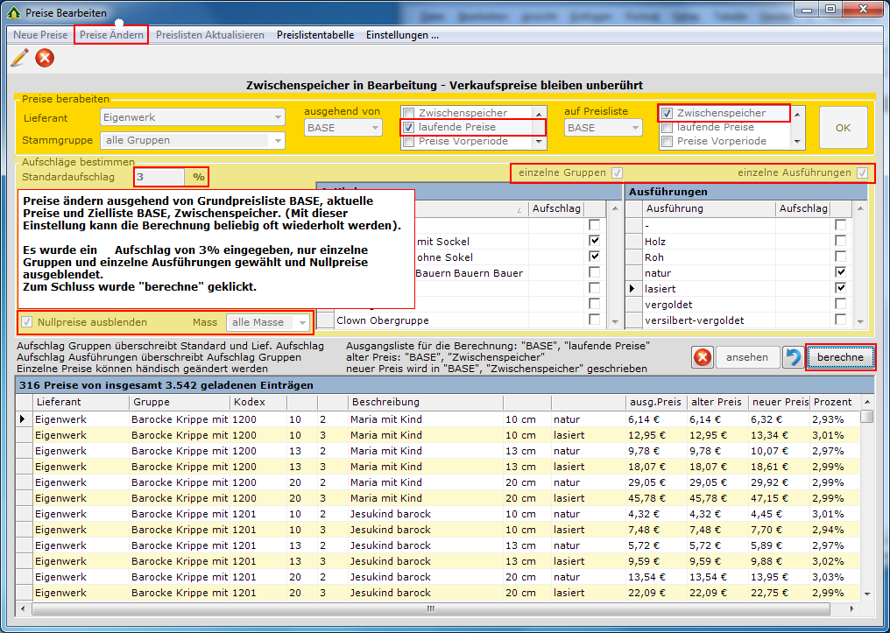This screenshot has width=890, height=633.
Task: Open the Lieferant dropdown showing Eigenwerk
Action: (x=279, y=117)
